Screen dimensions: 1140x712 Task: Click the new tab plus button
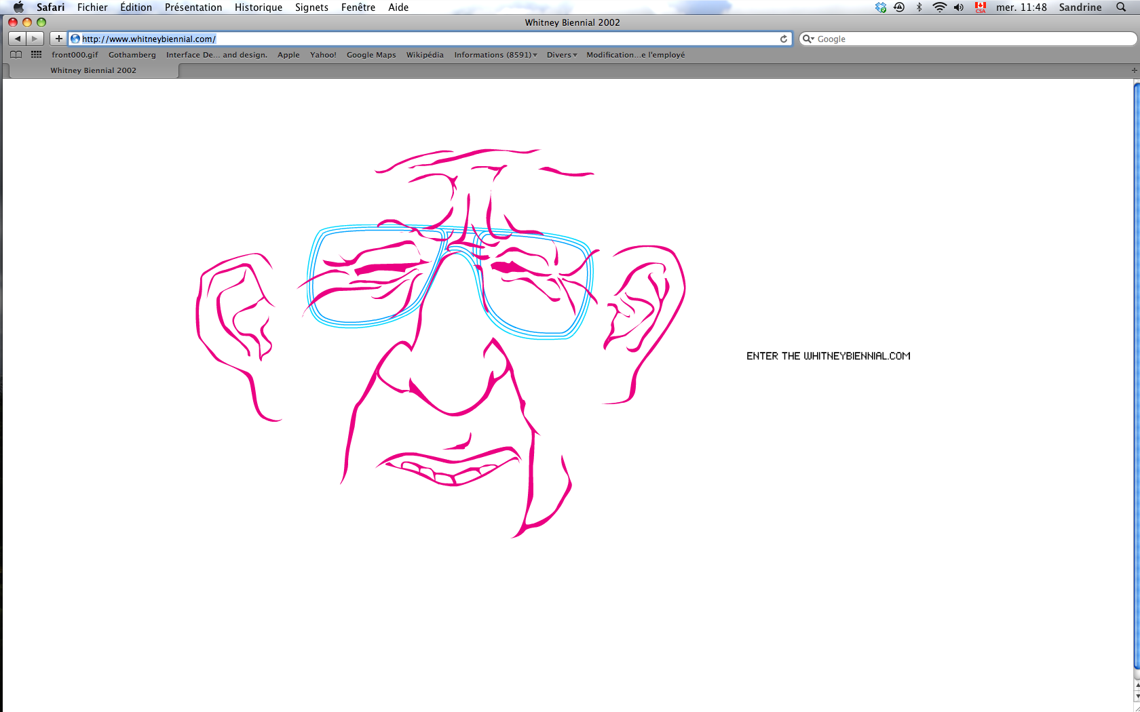(1134, 71)
